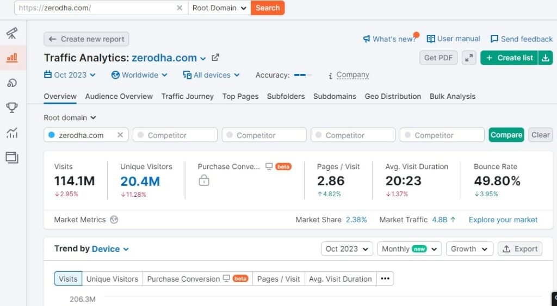This screenshot has height=306, width=557.
Task: Expand the zerodha.com domain chevron
Action: pos(203,58)
